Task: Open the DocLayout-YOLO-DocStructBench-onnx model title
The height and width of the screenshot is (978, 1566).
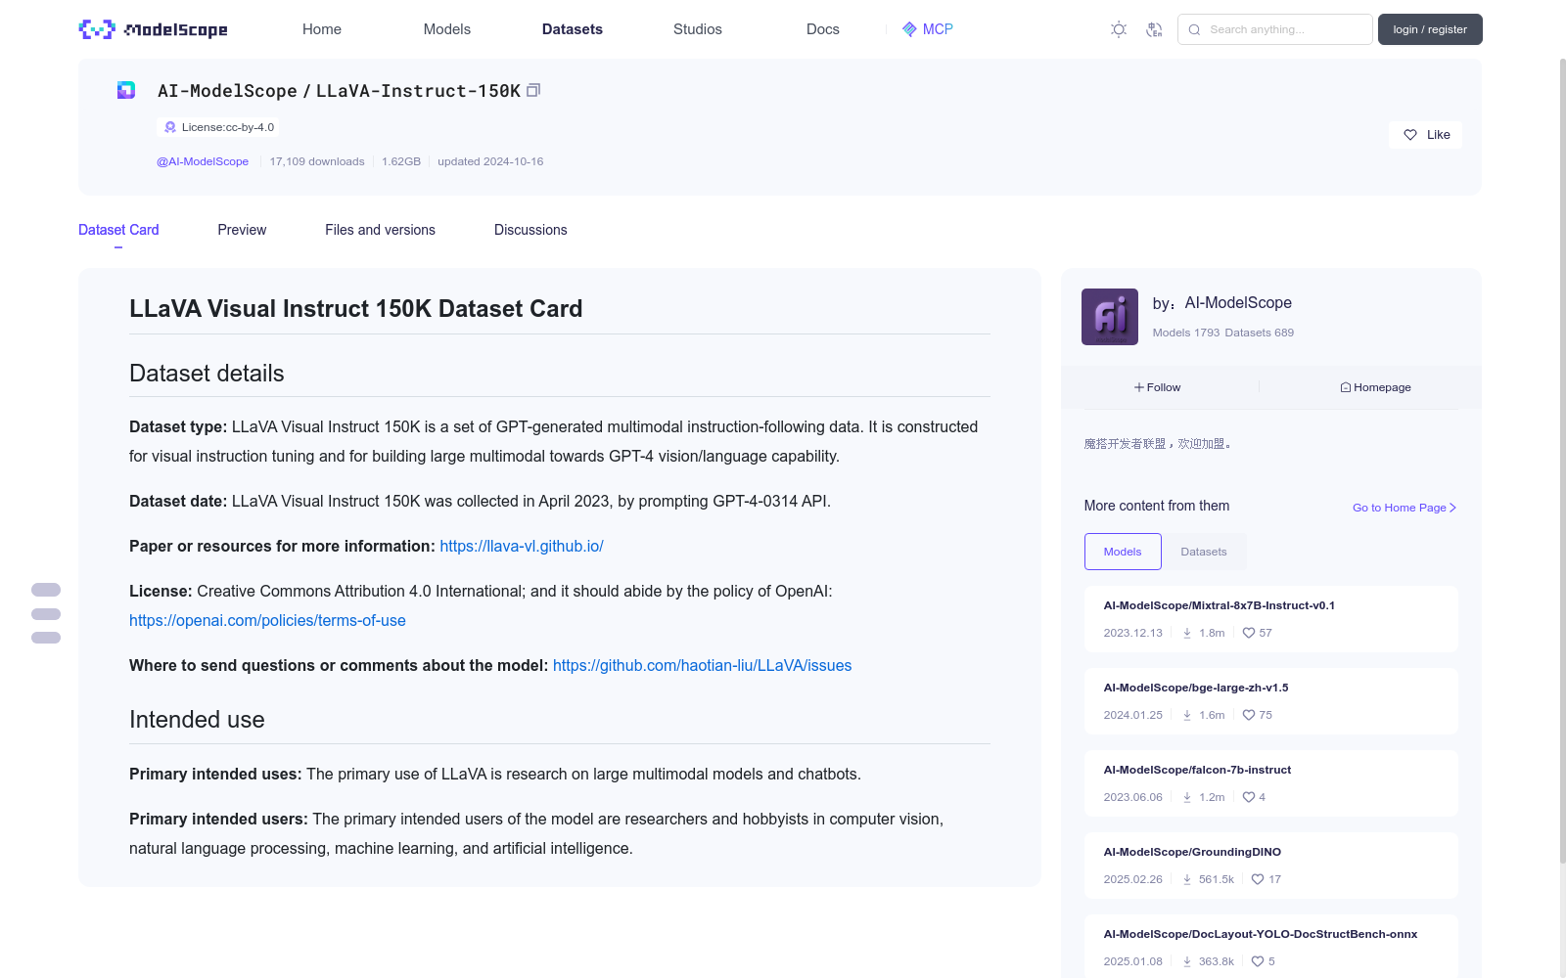Action: click(1261, 934)
